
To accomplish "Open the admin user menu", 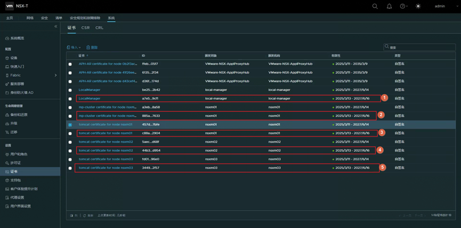I will tap(440, 6).
